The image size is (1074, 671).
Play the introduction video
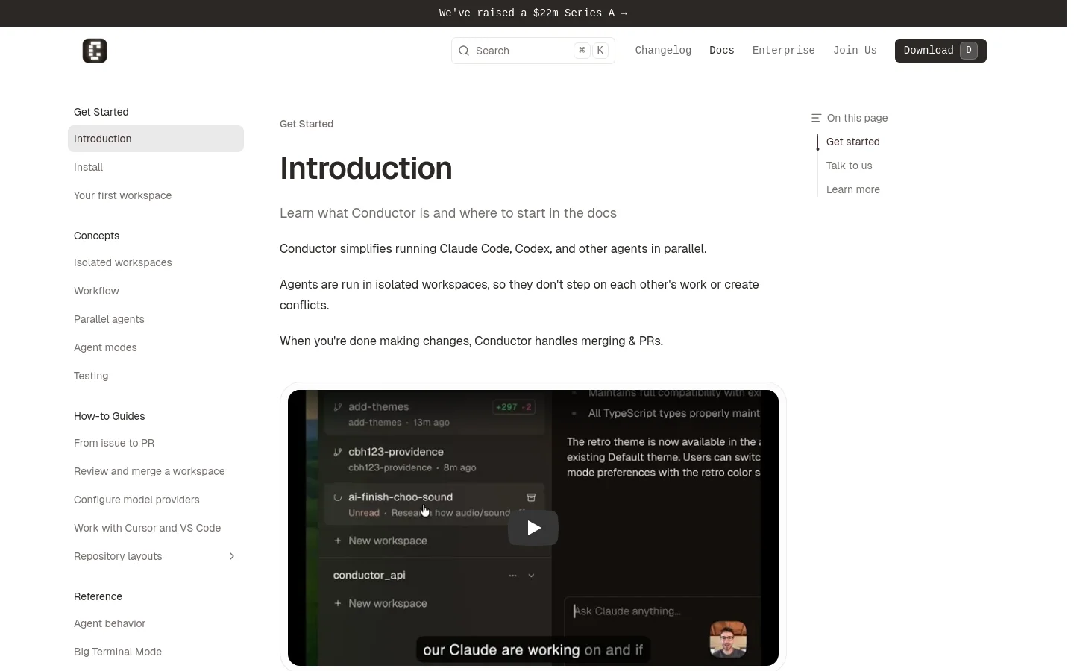coord(533,528)
